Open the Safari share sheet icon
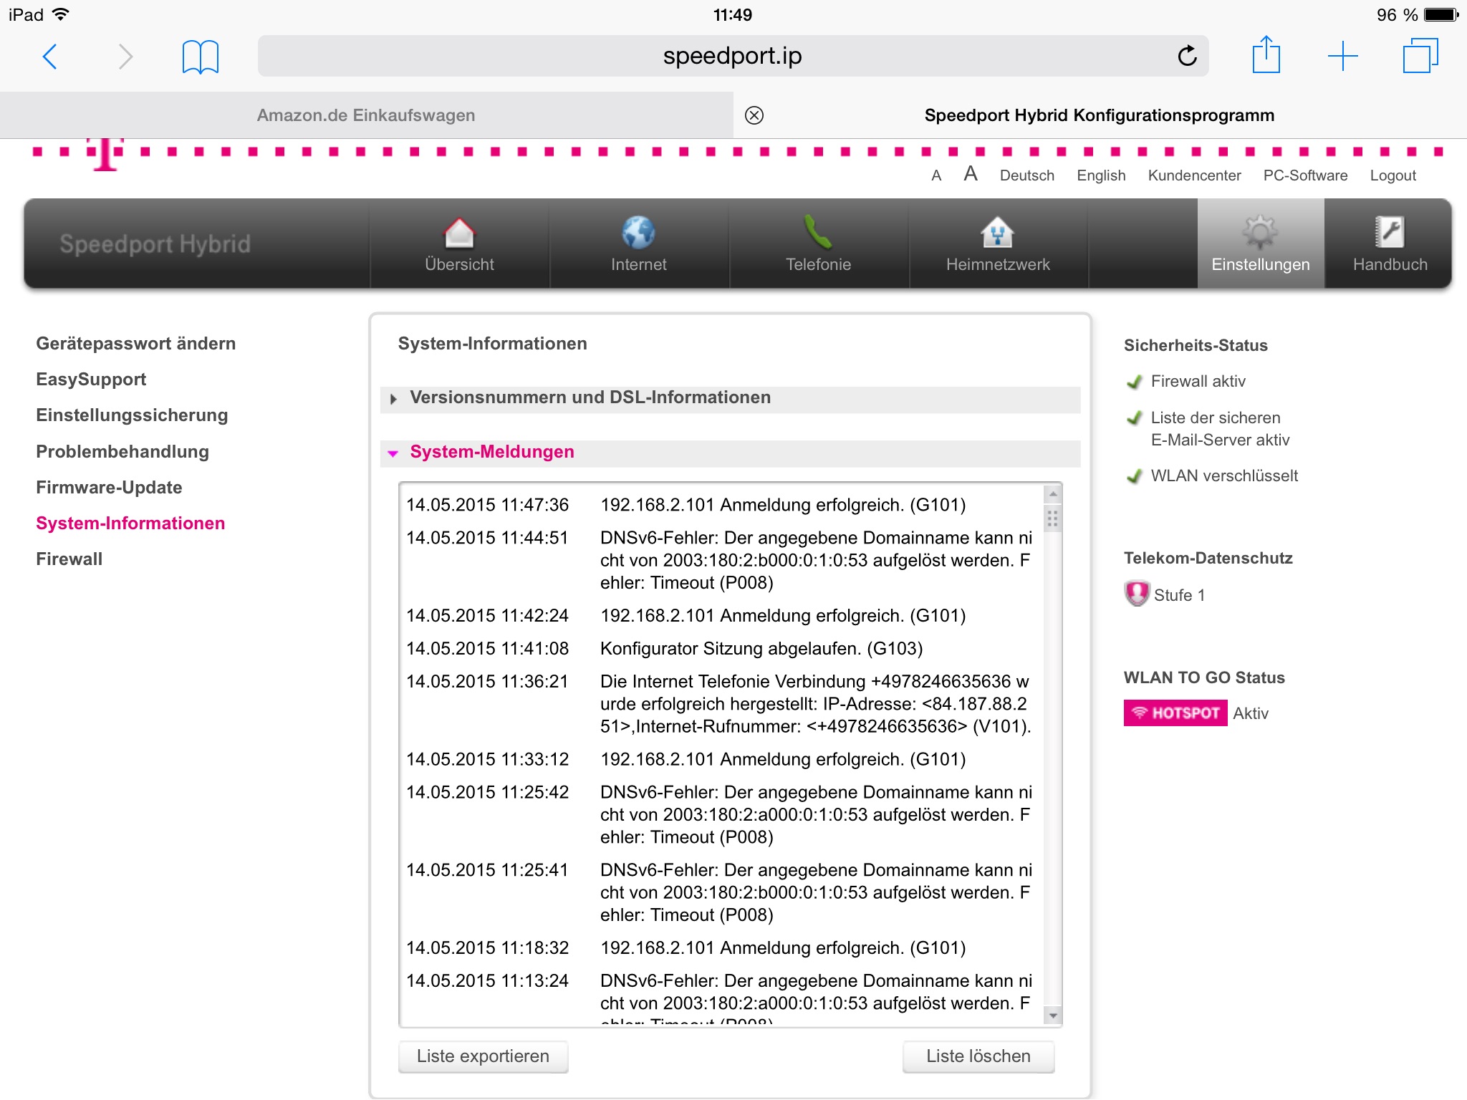The width and height of the screenshot is (1467, 1100). point(1266,54)
